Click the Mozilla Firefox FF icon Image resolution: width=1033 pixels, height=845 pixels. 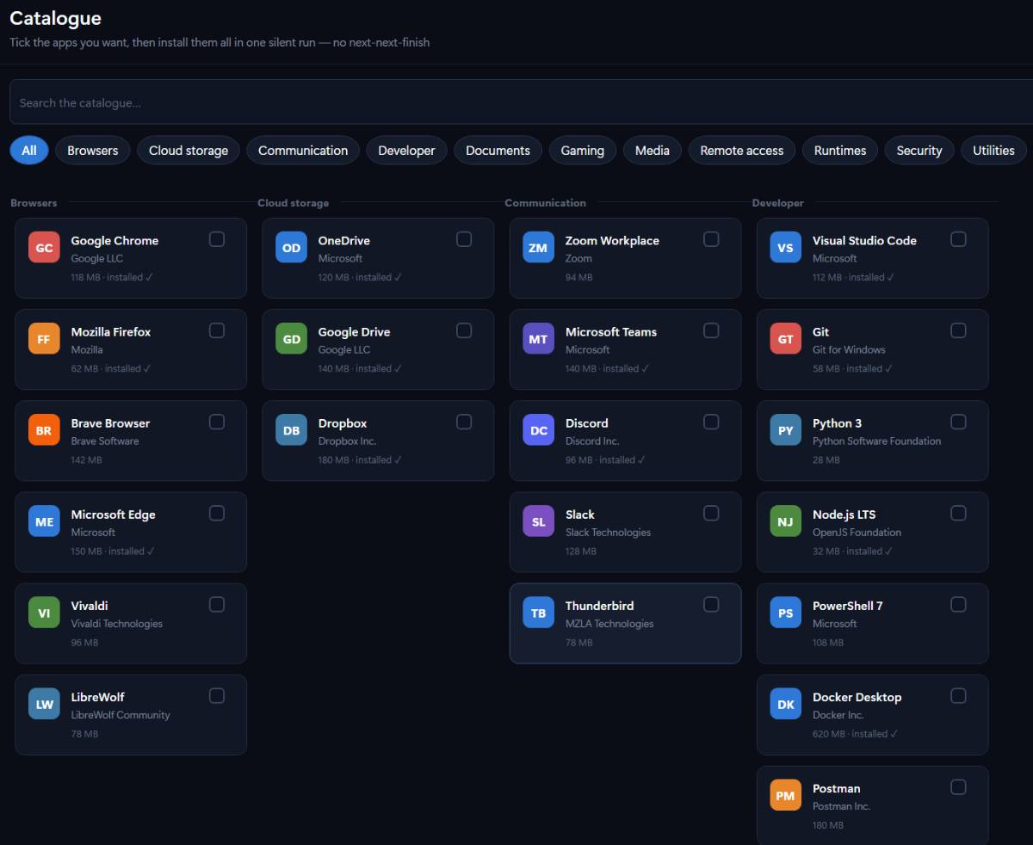point(44,339)
